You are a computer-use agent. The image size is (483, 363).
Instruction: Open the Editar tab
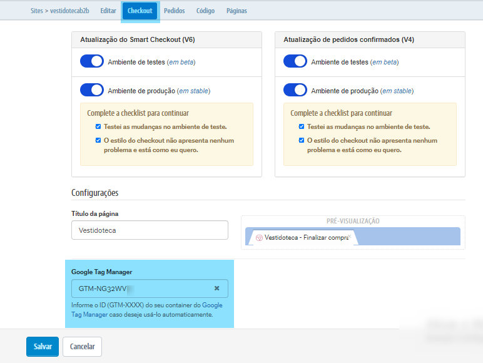[108, 11]
